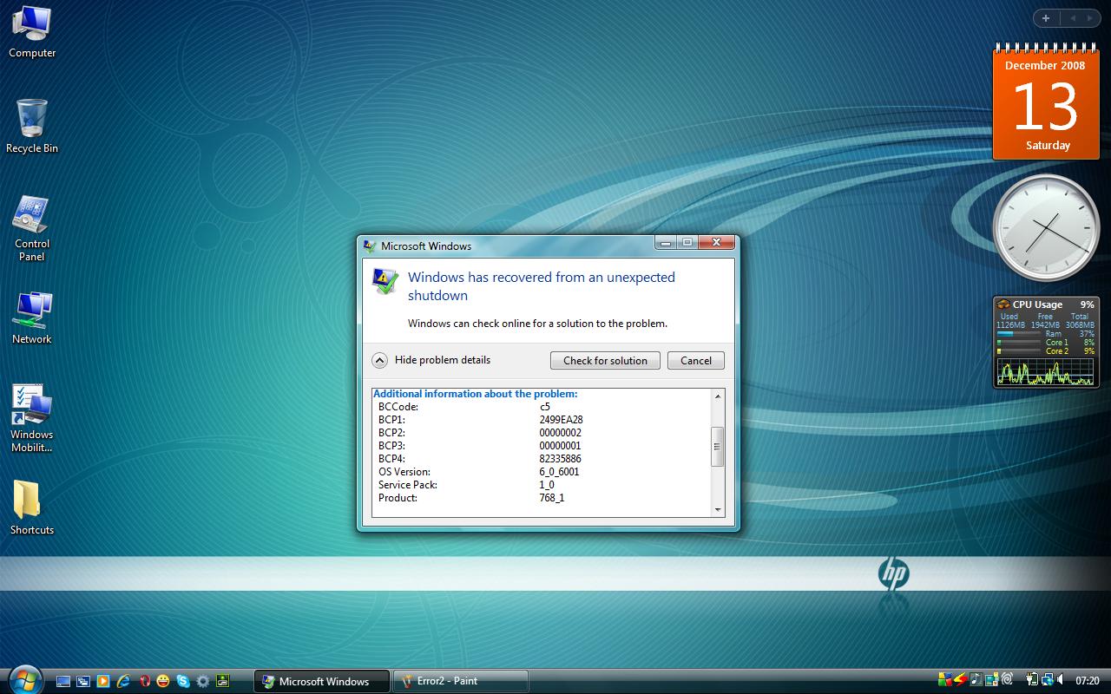Image resolution: width=1111 pixels, height=694 pixels.
Task: Click the calendar gadget showing December 13
Action: tap(1045, 102)
